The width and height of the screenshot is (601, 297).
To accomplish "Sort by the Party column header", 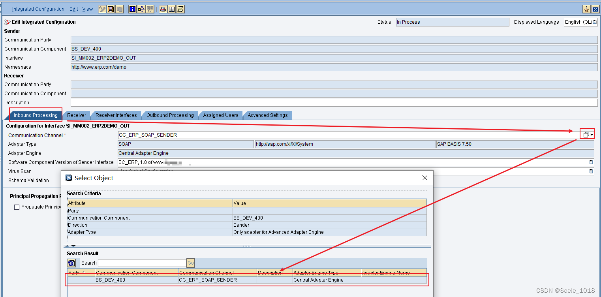I will (x=81, y=273).
